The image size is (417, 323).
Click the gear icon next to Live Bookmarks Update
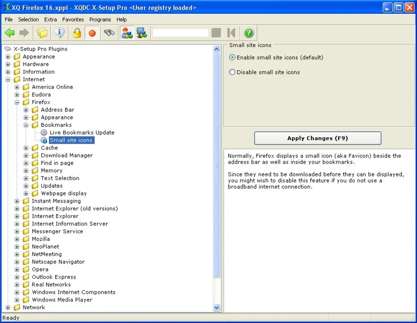click(x=44, y=132)
